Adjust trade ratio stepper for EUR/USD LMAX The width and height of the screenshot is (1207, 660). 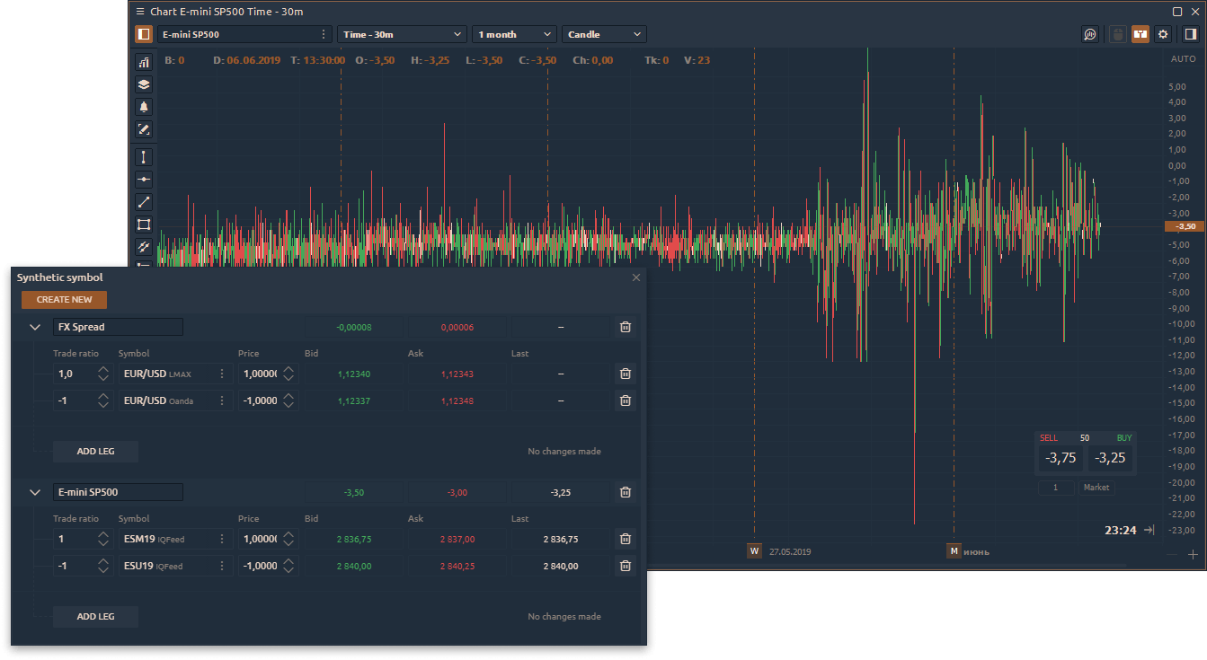coord(103,374)
